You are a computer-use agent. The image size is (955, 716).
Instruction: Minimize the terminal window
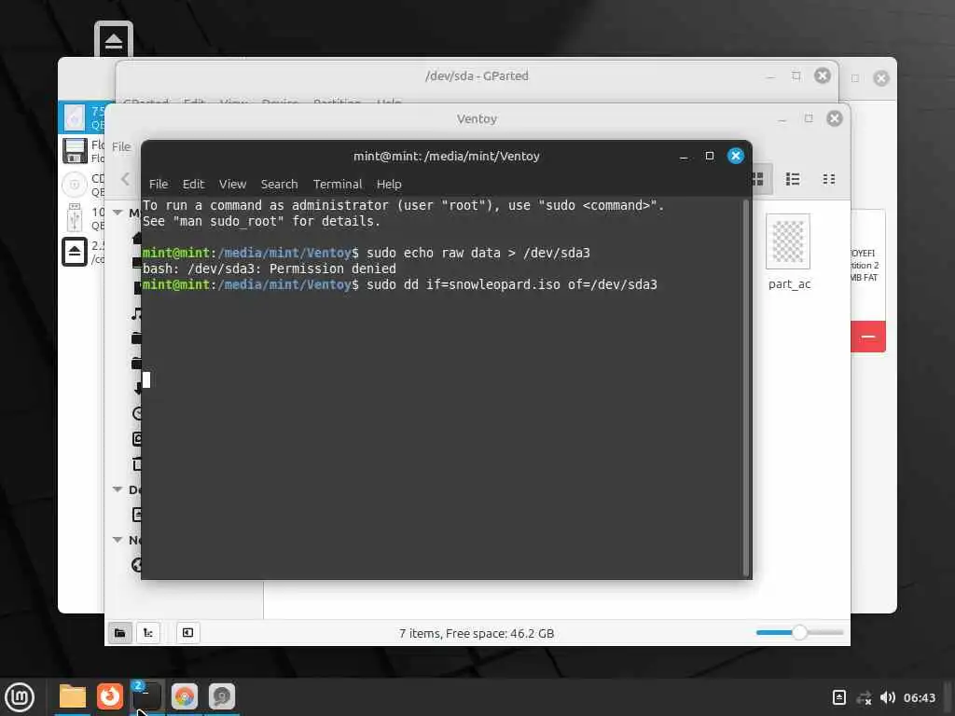pos(684,157)
